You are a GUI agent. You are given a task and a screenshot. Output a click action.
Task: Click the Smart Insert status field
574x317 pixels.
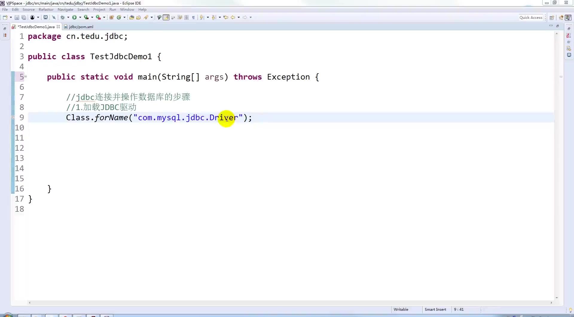pos(435,310)
